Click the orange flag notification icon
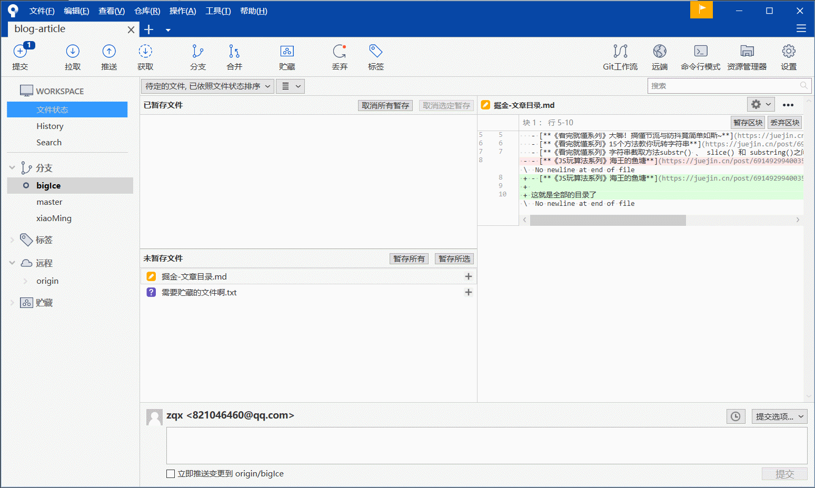Screen dimensions: 815x488 (701, 9)
